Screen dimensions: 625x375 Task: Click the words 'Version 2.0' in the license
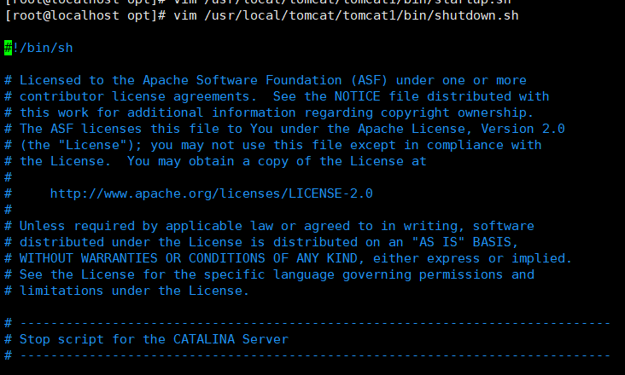point(523,129)
